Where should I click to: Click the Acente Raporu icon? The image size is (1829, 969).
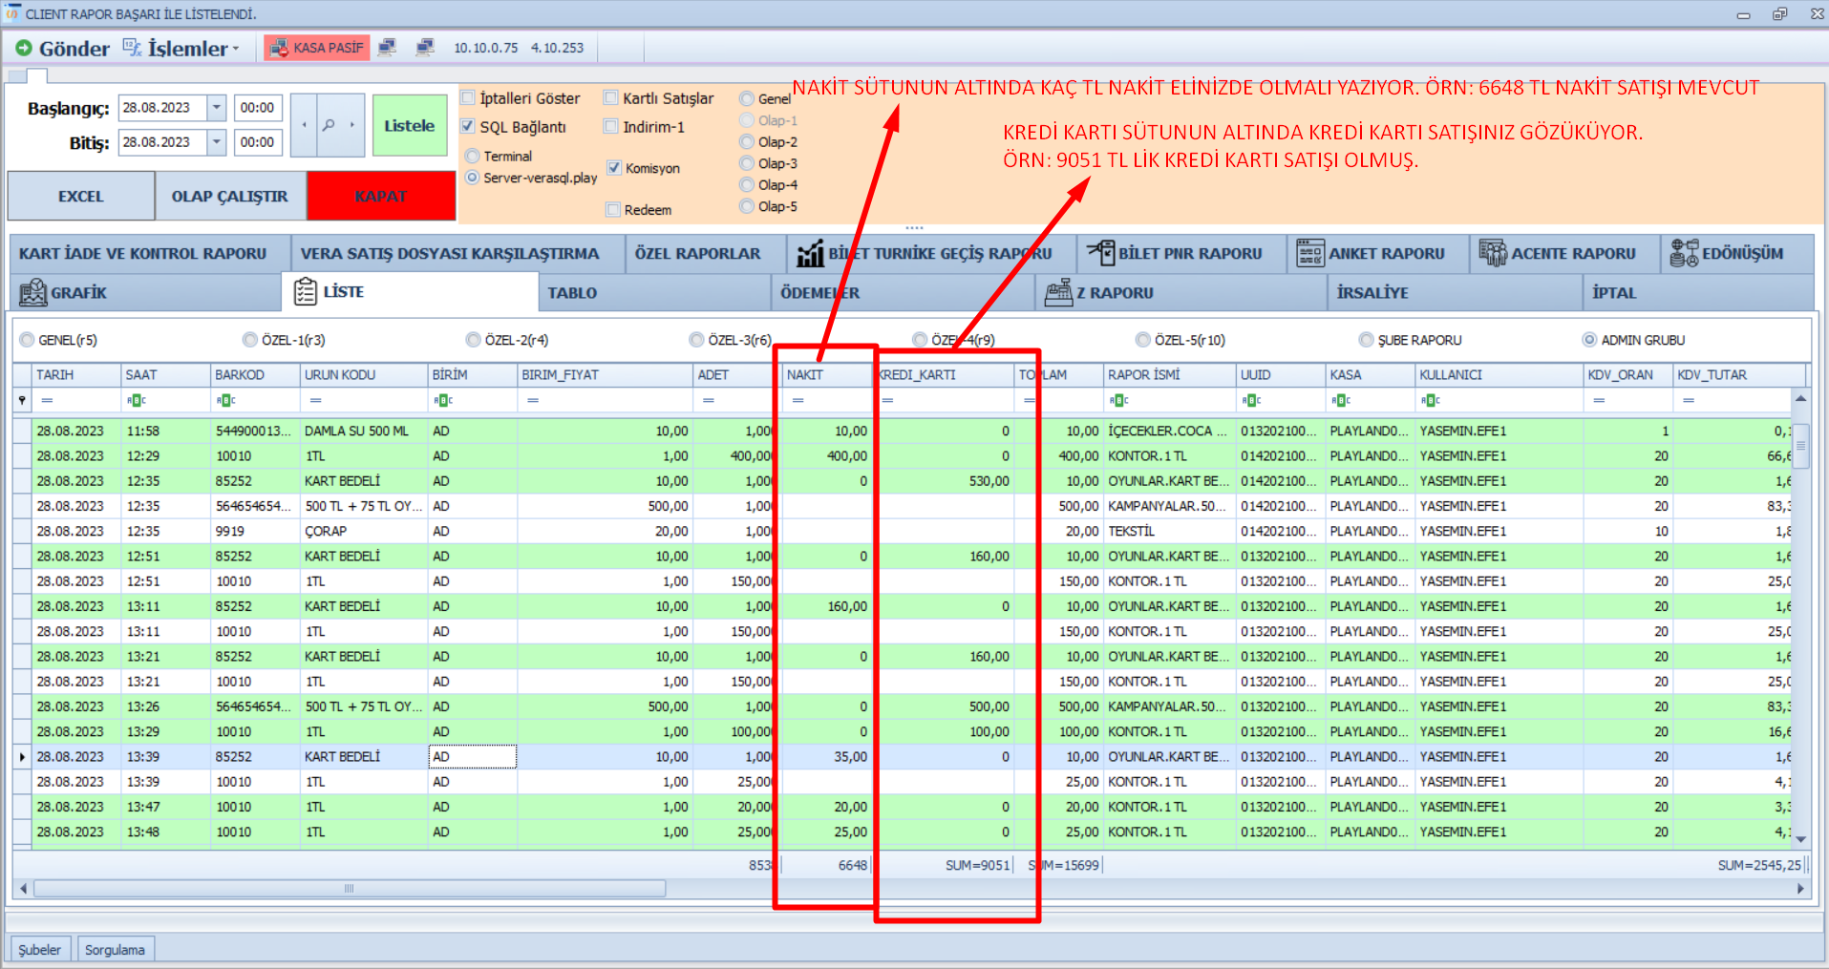tap(1492, 254)
